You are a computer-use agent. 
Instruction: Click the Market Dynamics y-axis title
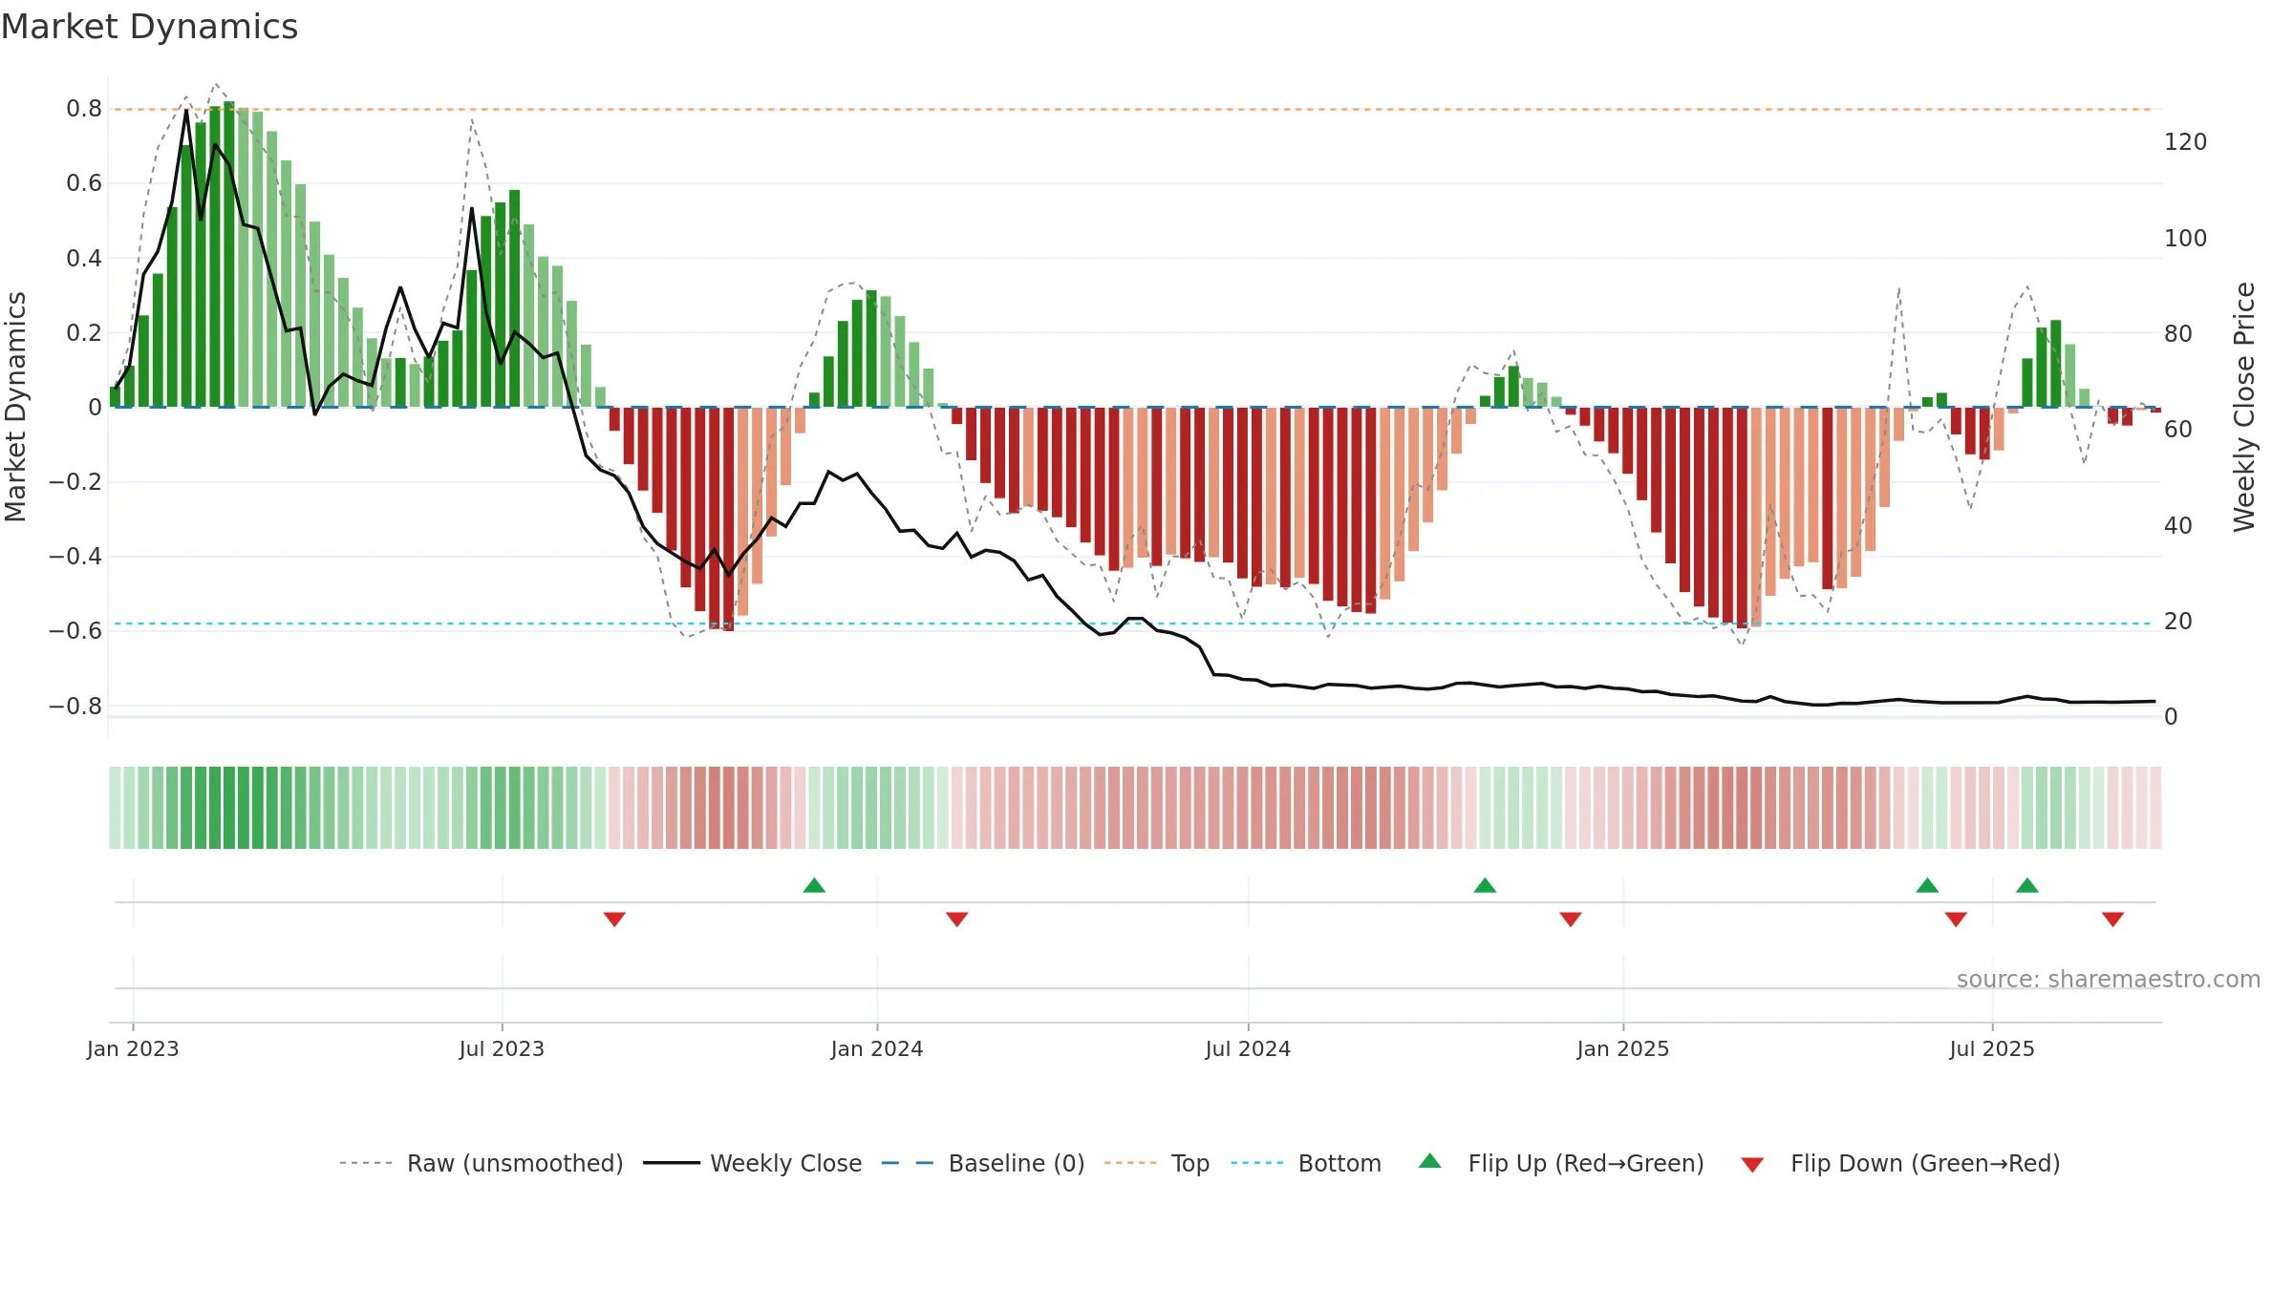coord(15,407)
